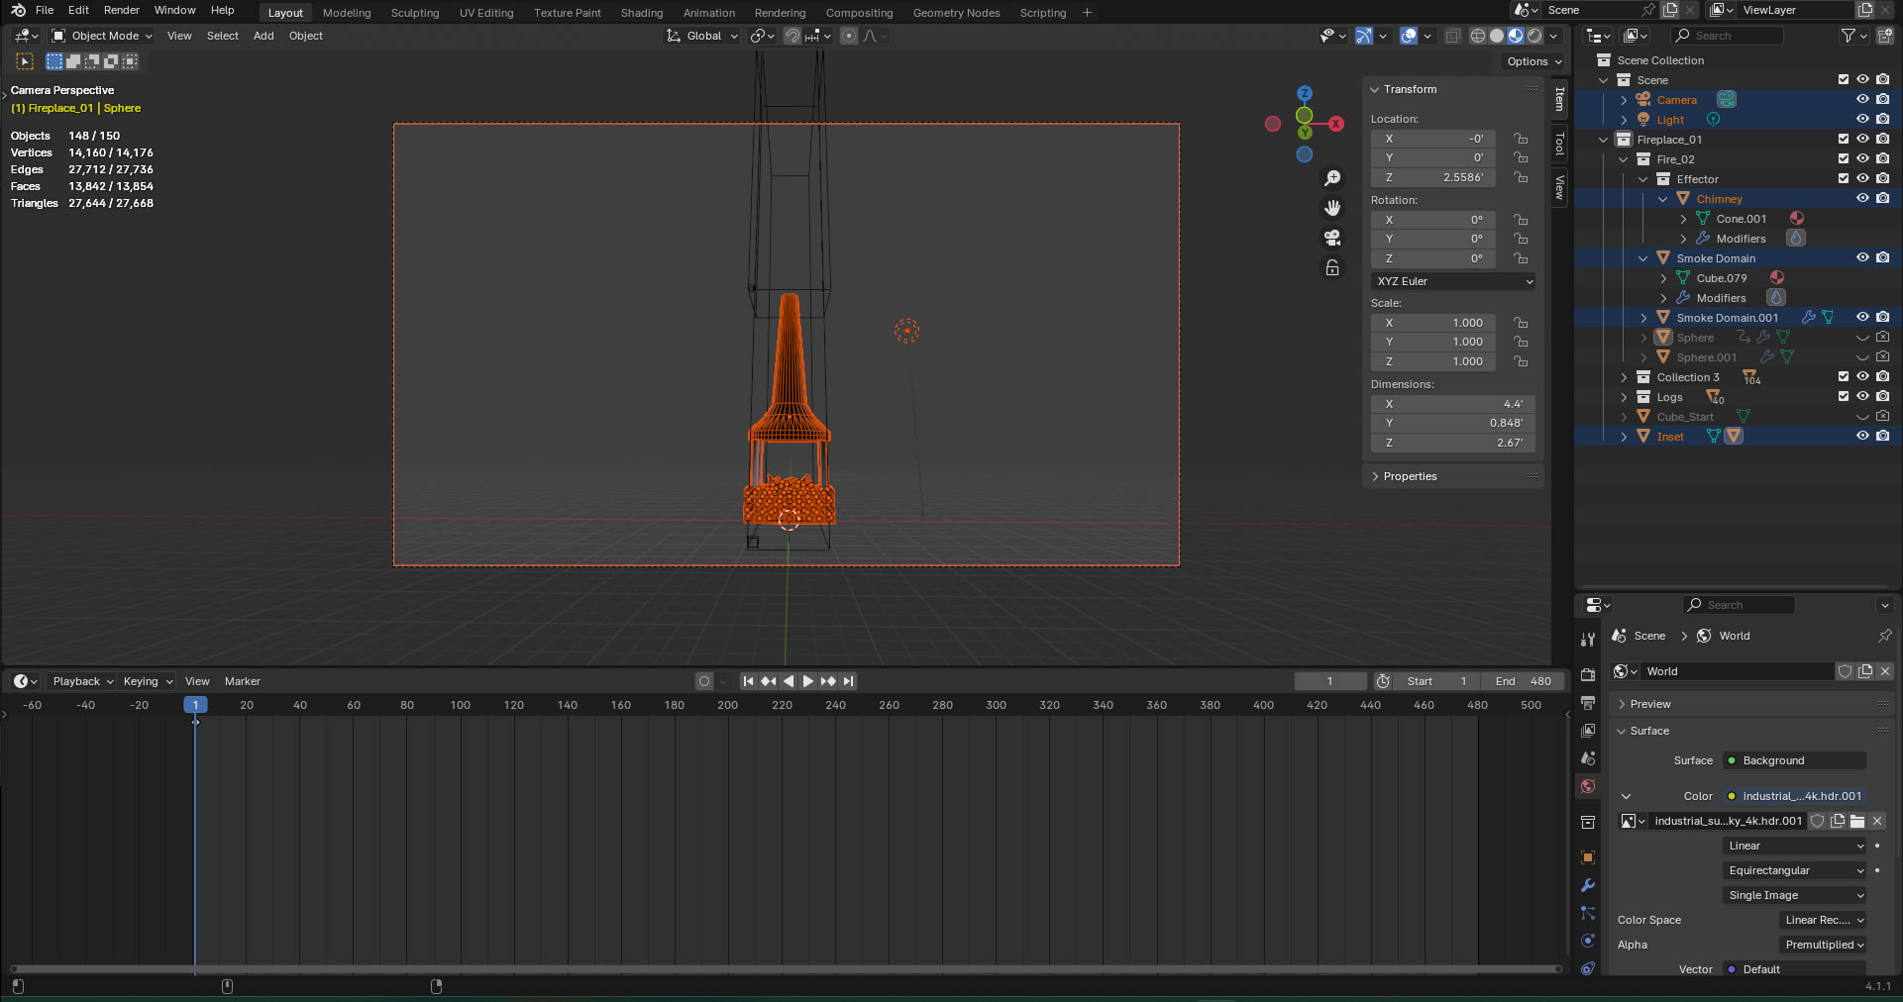Open the Render properties tab icon
This screenshot has height=1002, width=1903.
[x=1588, y=675]
